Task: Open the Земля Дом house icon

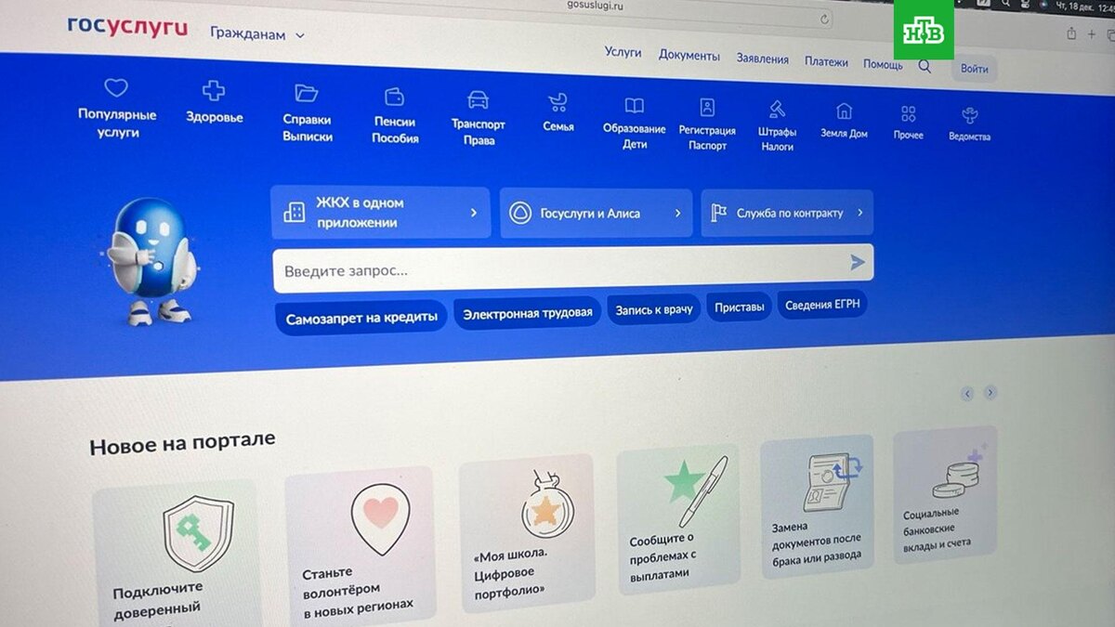Action: point(844,111)
